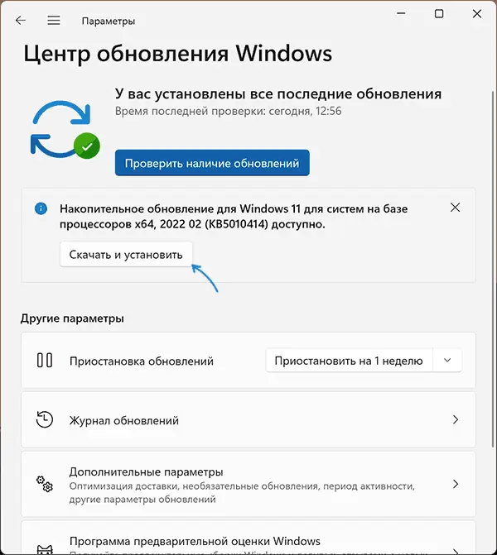Click the "Дополнительные параметры" heading text
The image size is (497, 555).
147,471
